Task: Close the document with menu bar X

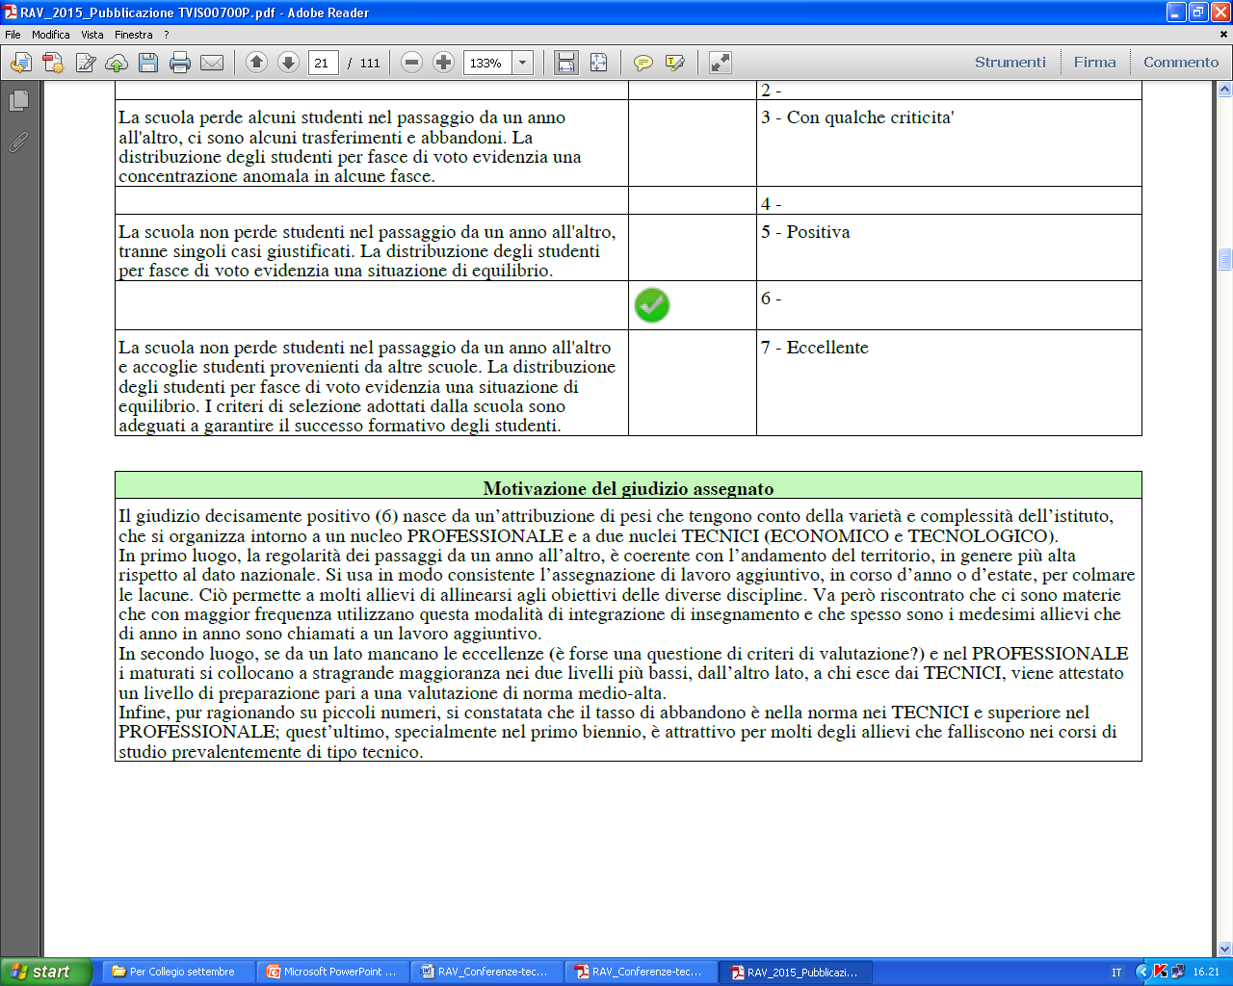Action: tap(1224, 35)
